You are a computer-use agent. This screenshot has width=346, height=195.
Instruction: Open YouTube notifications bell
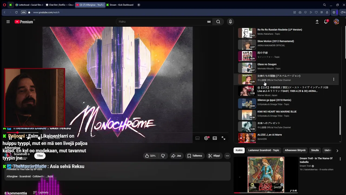(x=326, y=22)
